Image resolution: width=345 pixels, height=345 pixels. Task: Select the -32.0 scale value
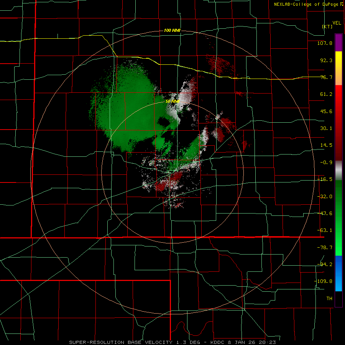pyautogui.click(x=325, y=197)
